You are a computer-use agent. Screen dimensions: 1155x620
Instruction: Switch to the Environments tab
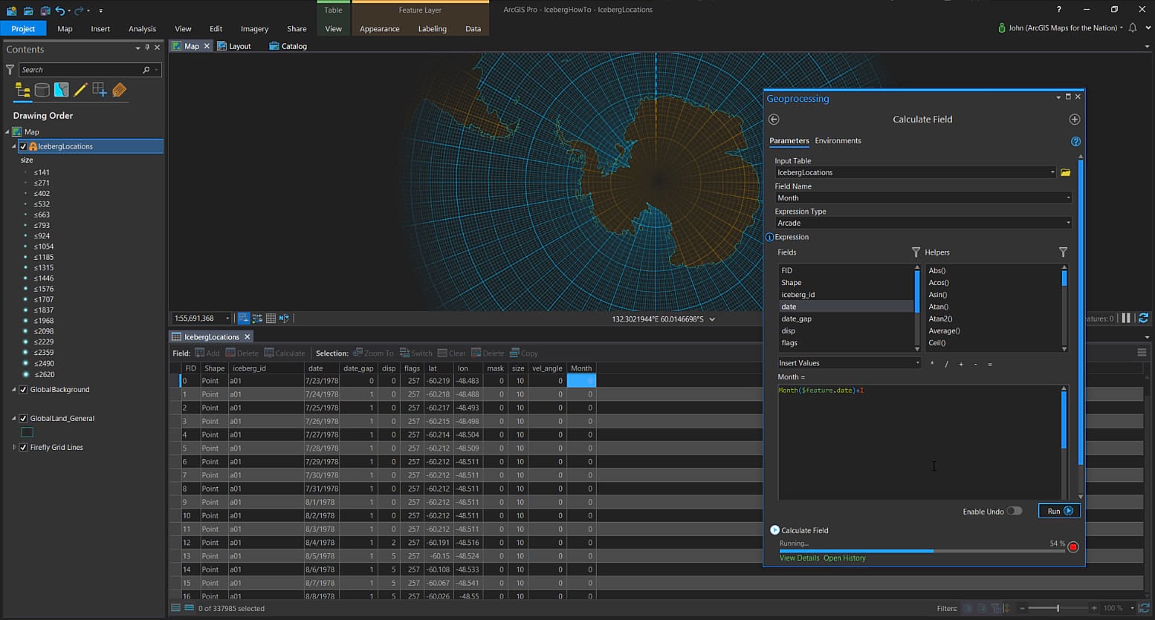[838, 141]
